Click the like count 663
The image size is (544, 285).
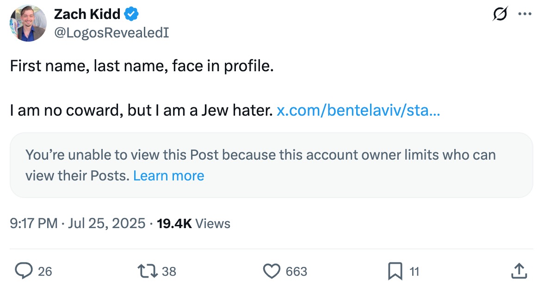click(x=297, y=272)
